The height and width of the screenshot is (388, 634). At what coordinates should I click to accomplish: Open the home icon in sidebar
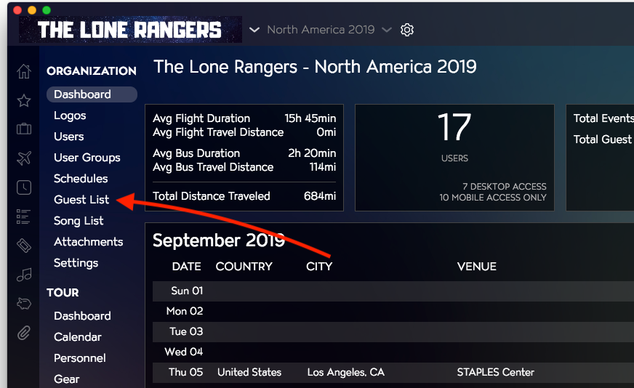click(24, 71)
